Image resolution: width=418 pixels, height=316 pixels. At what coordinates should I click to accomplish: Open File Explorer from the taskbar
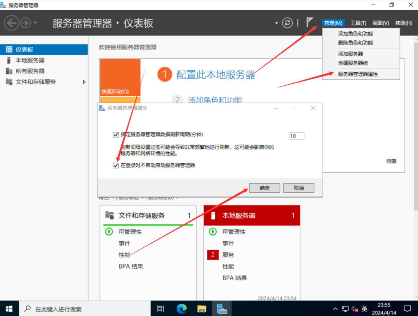tap(202, 309)
